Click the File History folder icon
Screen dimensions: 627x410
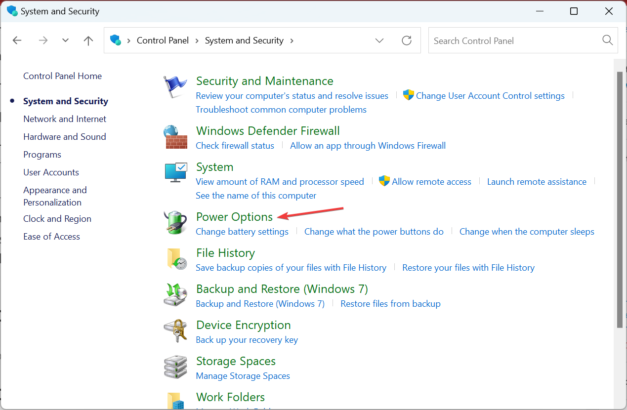(175, 258)
